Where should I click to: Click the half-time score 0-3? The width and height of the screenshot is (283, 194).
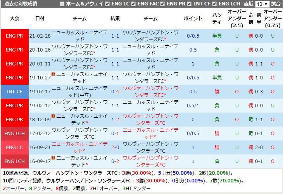click(x=259, y=92)
